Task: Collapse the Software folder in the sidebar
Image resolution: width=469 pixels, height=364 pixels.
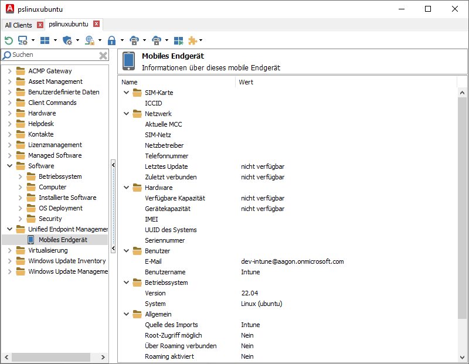Action: pyautogui.click(x=9, y=165)
